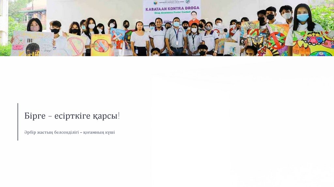Viewport: 334px width, 187px height.
Task: Click the woman in white t-shirt and black pants
Action: click(x=140, y=39)
